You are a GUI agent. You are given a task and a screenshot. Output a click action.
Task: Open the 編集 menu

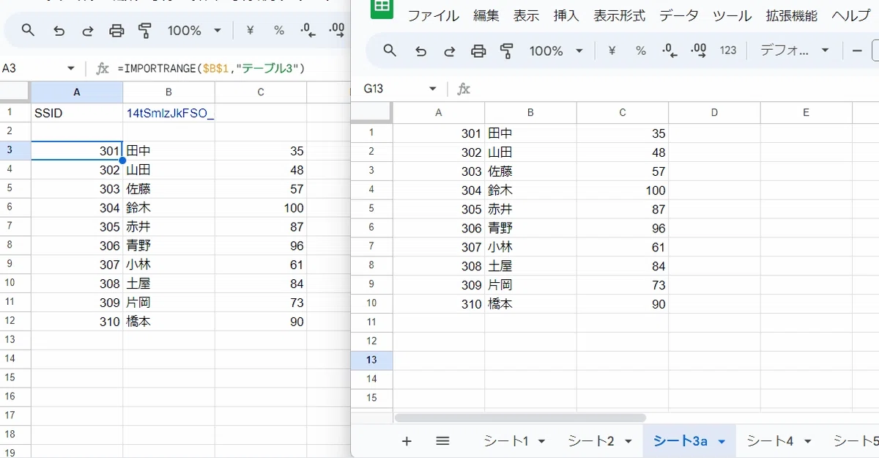pyautogui.click(x=486, y=15)
